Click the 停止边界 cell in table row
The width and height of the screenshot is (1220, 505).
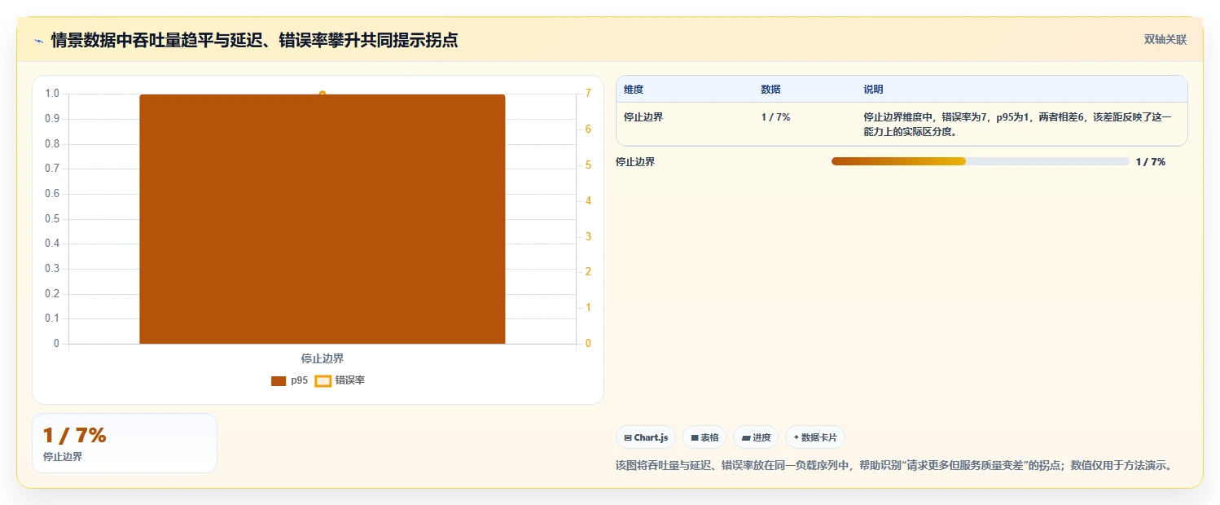tap(643, 117)
